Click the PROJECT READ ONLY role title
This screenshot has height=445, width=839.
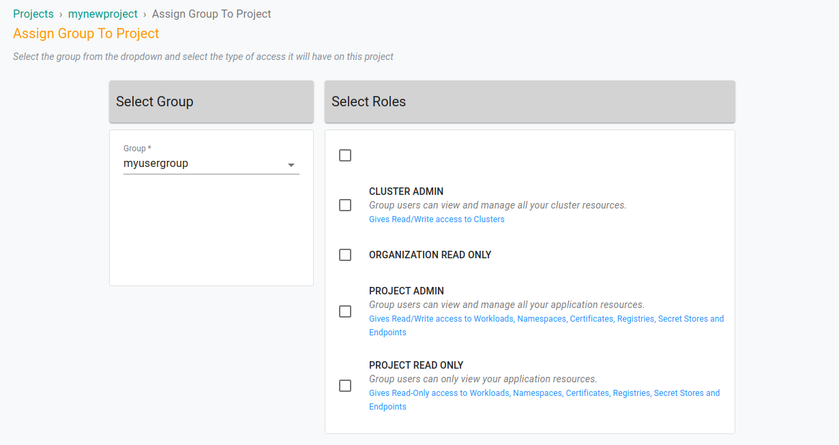pyautogui.click(x=416, y=365)
